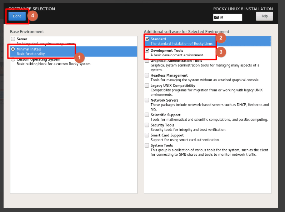Uncheck the Development Tools checkbox

(147, 50)
